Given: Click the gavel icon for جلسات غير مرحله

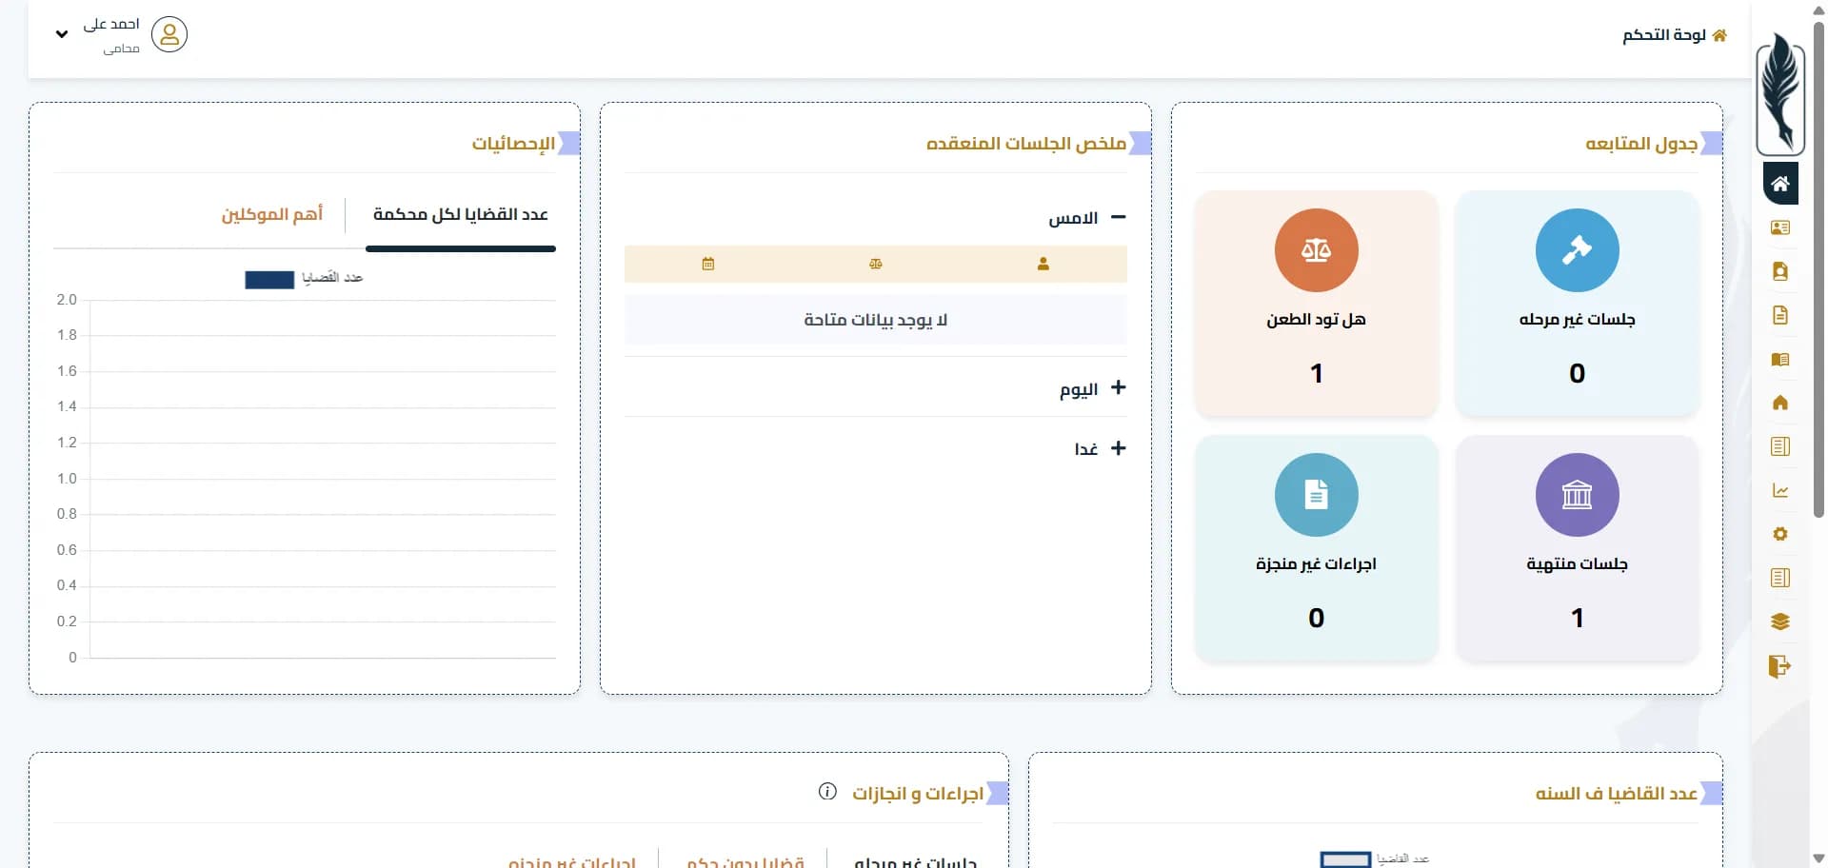Looking at the screenshot, I should [1577, 250].
